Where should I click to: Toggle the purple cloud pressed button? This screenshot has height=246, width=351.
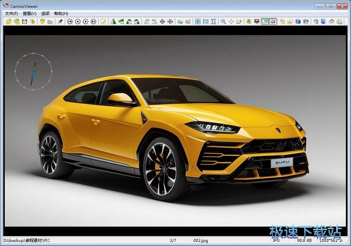[273, 22]
